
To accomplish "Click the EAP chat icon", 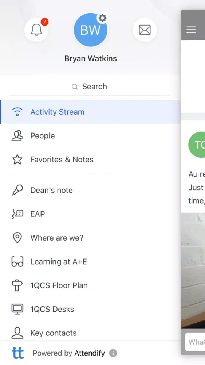I will pyautogui.click(x=17, y=214).
